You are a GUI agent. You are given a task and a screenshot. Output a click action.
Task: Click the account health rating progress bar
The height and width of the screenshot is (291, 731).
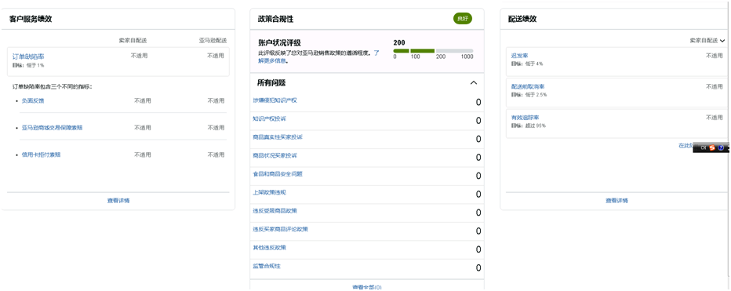point(434,51)
